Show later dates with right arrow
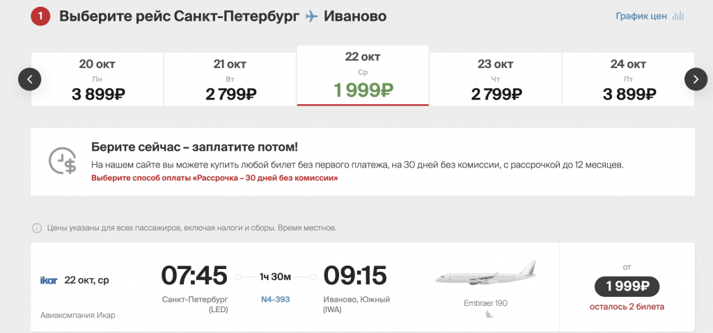Screen dimensions: 713x333 coord(696,79)
